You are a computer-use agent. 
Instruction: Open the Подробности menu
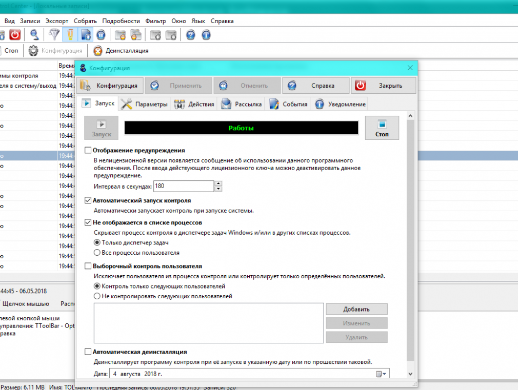pos(121,21)
